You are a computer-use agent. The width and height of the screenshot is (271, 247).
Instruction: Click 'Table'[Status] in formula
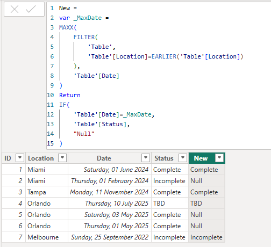100,124
